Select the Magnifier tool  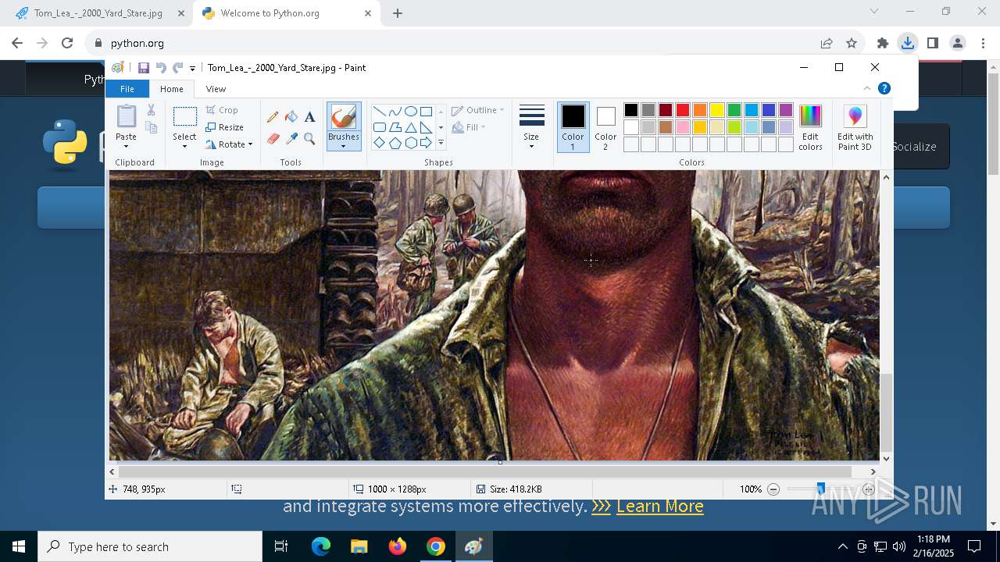(309, 139)
